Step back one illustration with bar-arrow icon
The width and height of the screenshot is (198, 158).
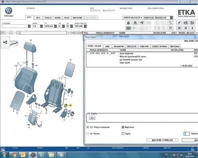pyautogui.click(x=186, y=28)
